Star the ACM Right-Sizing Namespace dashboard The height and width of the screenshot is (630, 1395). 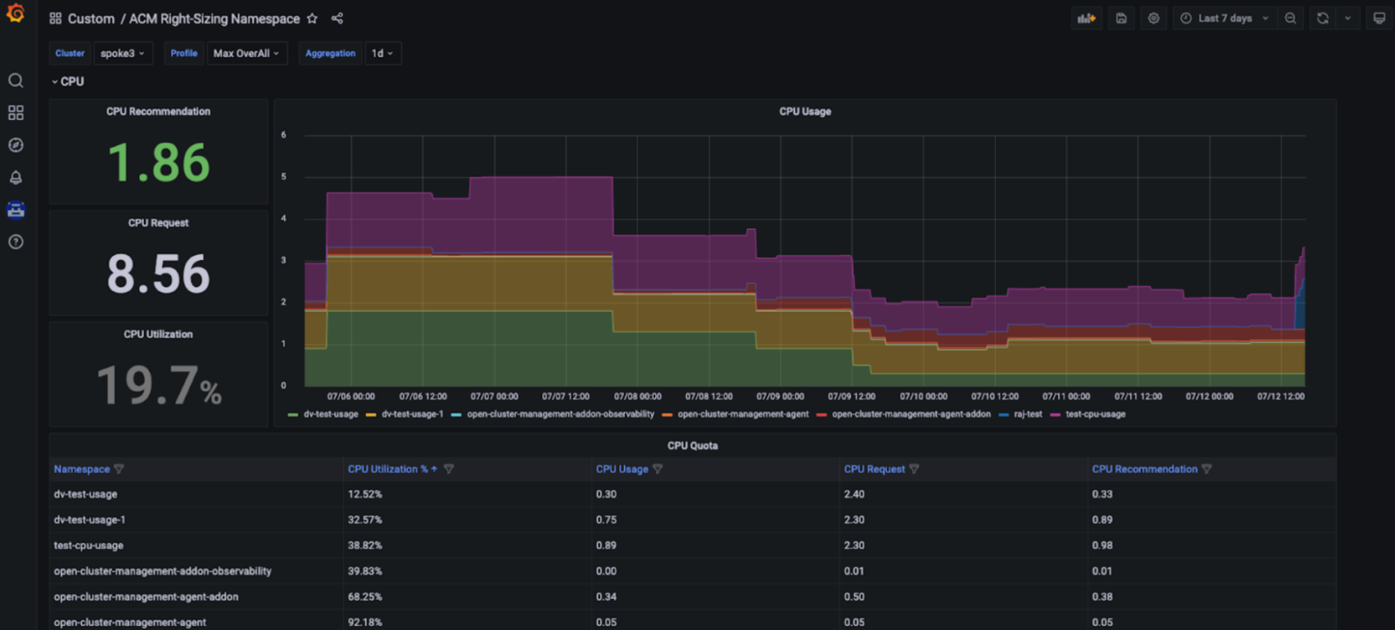[x=313, y=19]
